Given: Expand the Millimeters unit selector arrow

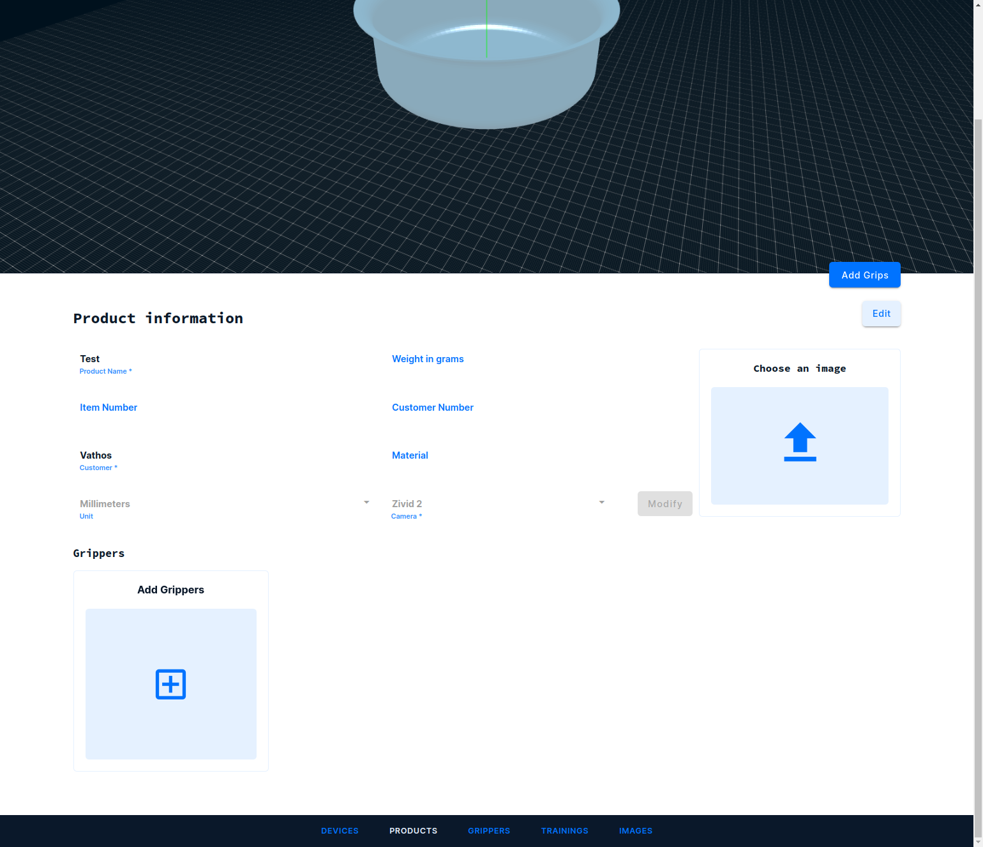Looking at the screenshot, I should tap(366, 502).
